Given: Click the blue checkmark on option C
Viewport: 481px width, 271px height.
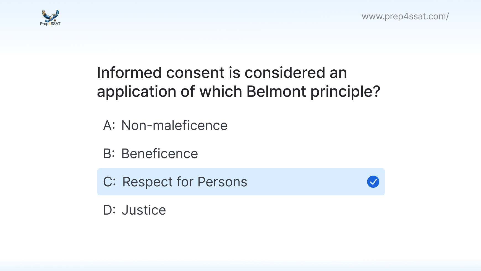Looking at the screenshot, I should click(373, 182).
